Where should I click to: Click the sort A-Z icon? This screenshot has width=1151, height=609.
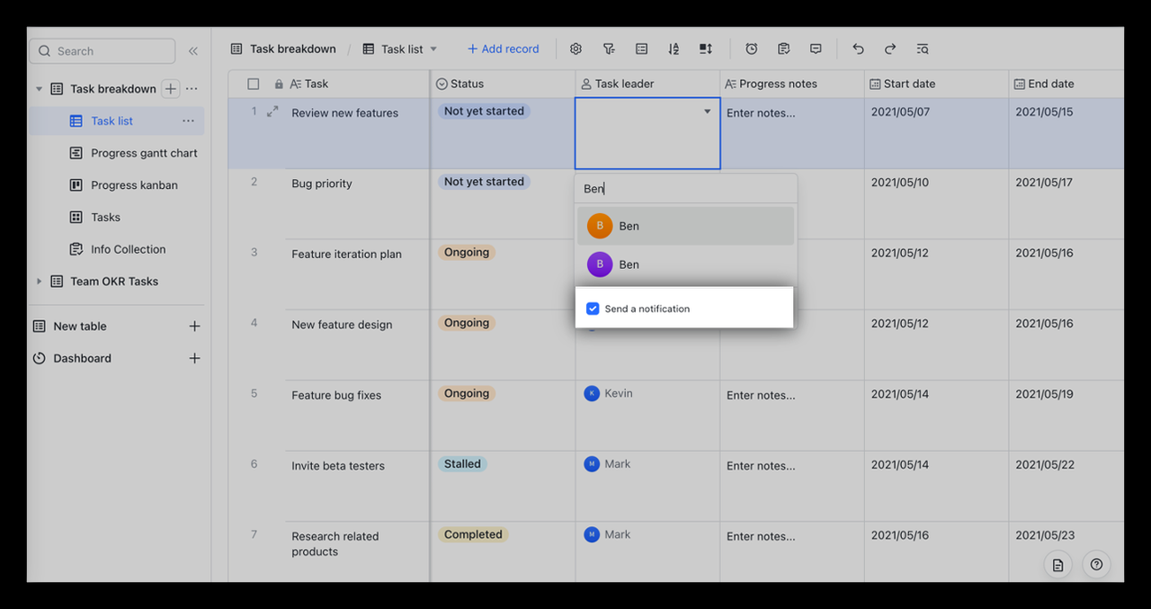(x=674, y=49)
